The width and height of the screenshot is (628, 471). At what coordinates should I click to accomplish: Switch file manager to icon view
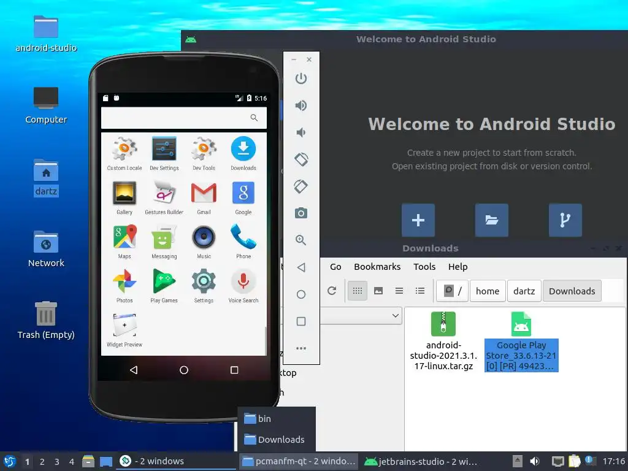(x=358, y=291)
